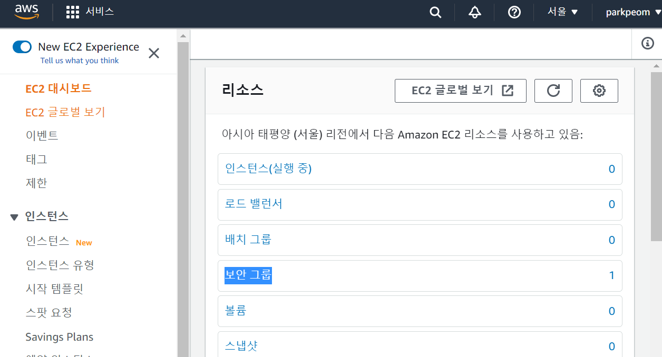Open 볼륨 resource link
This screenshot has height=357, width=662.
coord(236,311)
